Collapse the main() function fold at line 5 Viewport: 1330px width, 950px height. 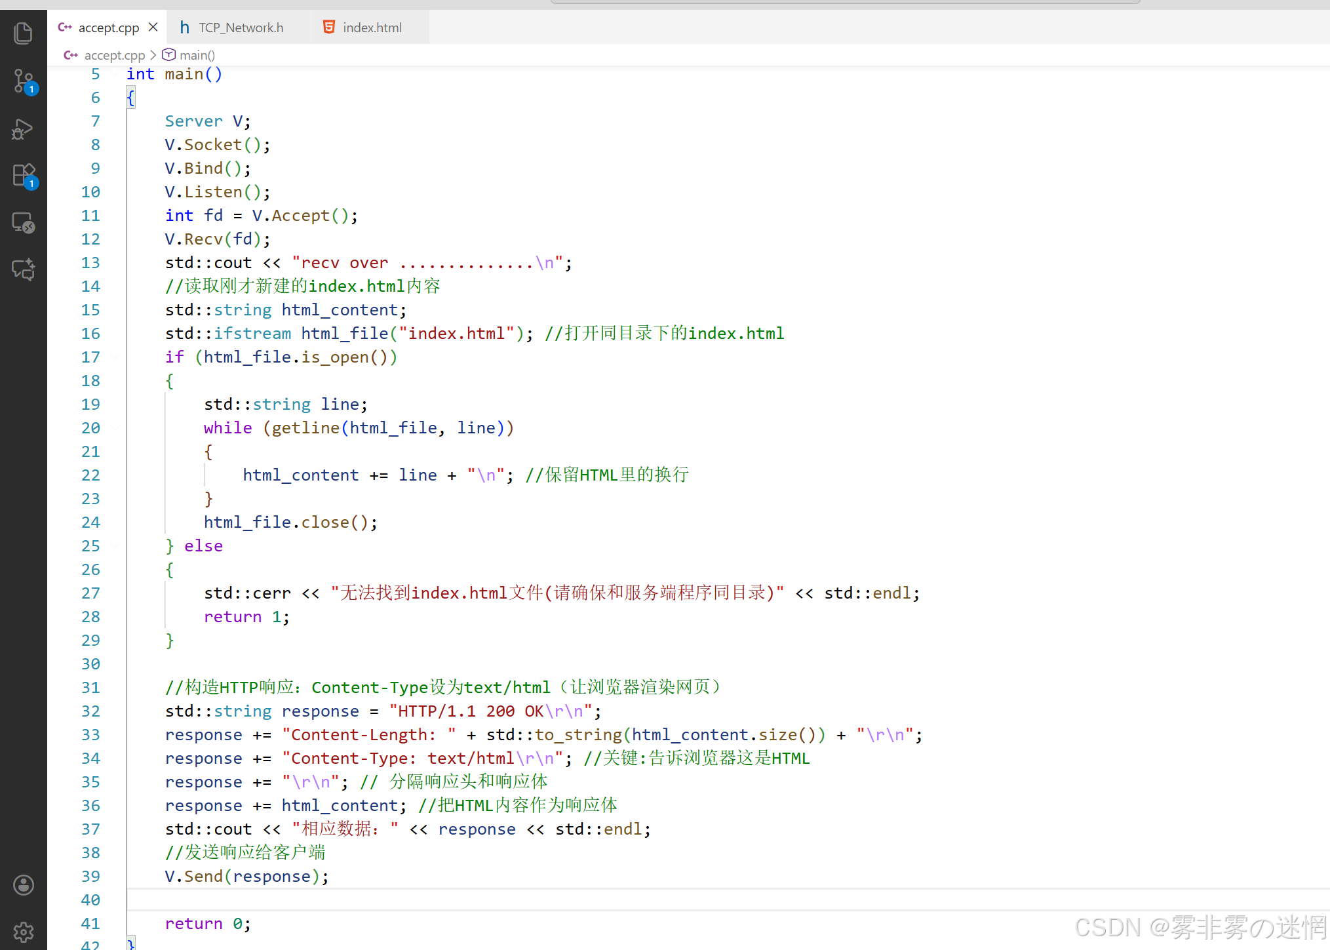tap(115, 74)
